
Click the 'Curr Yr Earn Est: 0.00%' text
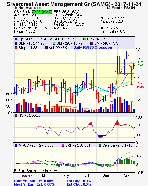34,181
